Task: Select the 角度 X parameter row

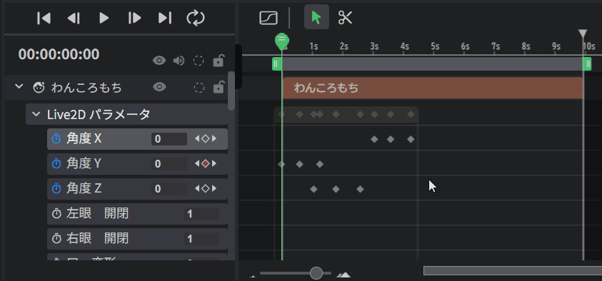Action: click(137, 139)
